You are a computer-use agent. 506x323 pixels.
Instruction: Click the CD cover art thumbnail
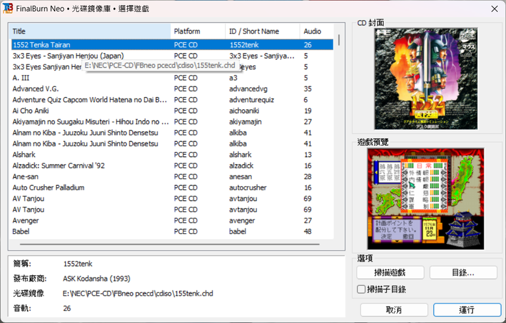(x=426, y=79)
